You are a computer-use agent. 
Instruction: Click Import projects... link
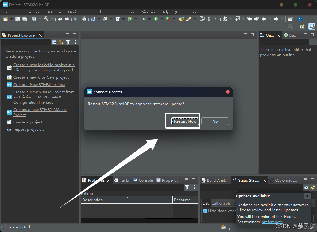(29, 130)
